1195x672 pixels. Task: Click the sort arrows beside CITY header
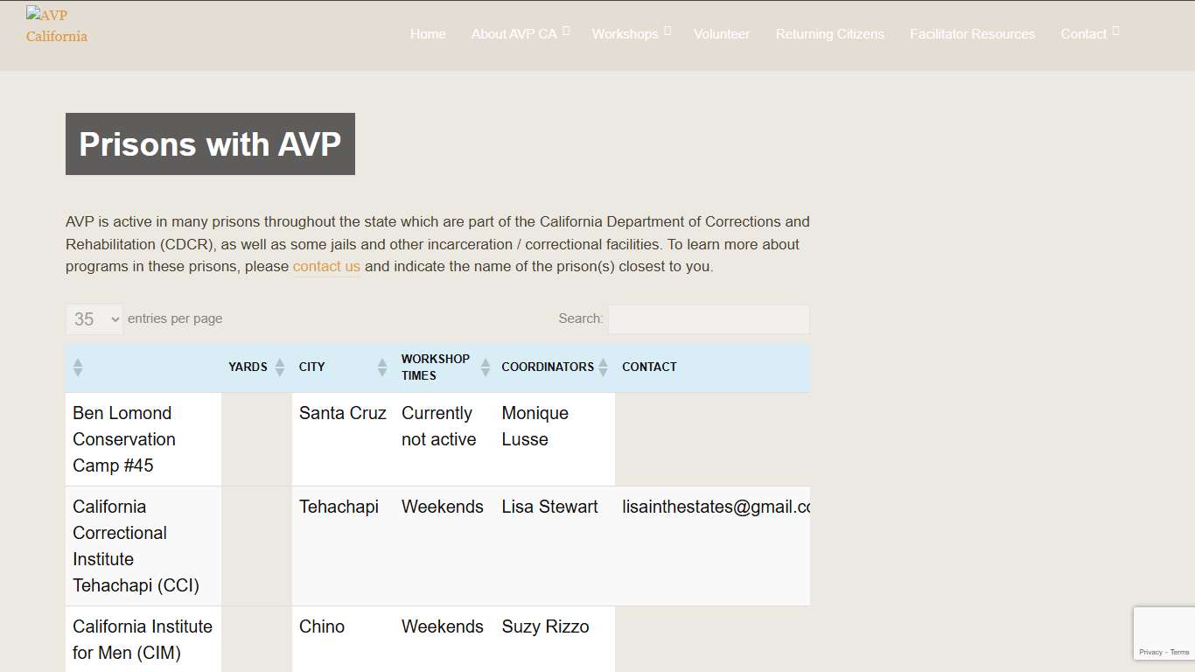coord(381,367)
